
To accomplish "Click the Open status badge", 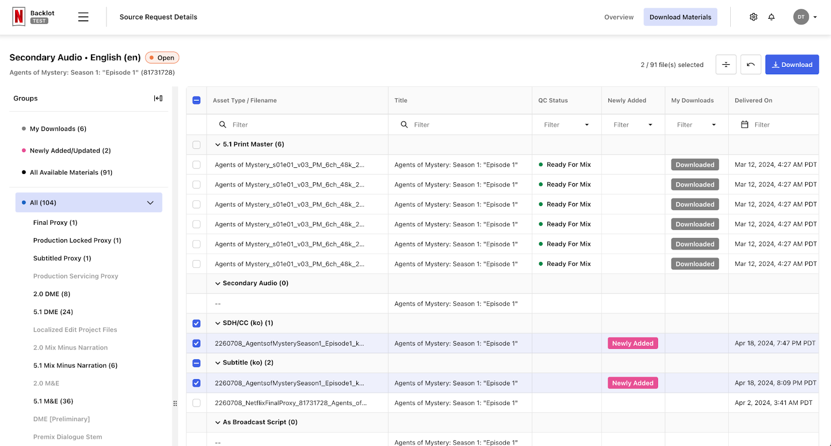I will tap(162, 58).
